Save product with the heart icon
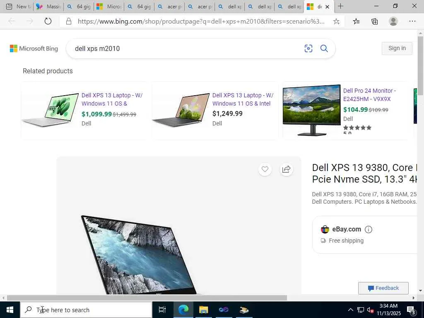424x318 pixels. 265,169
